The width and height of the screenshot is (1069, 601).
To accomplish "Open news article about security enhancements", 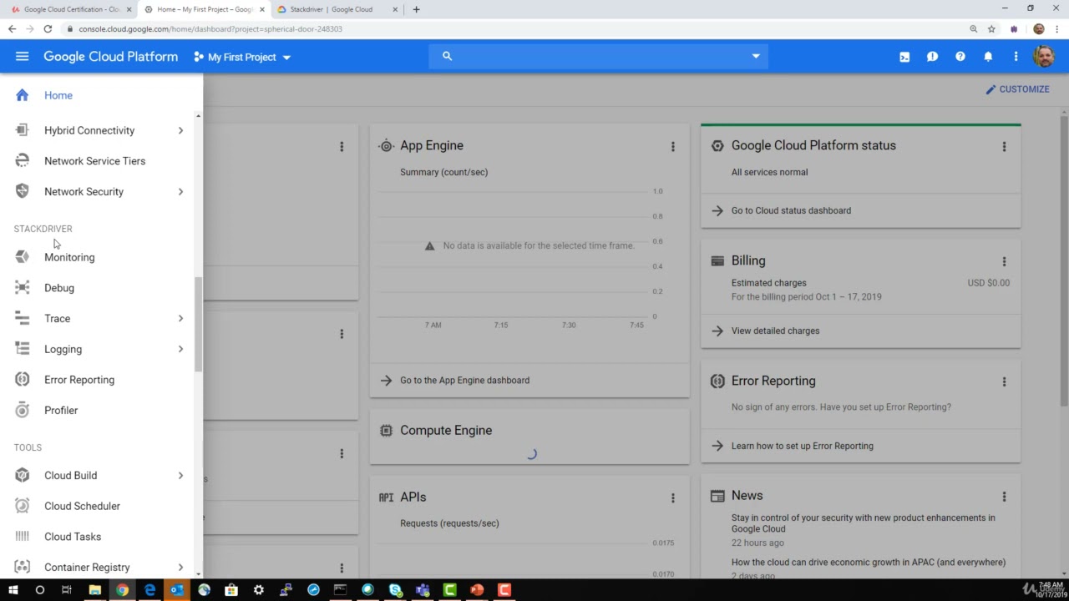I will 863,523.
